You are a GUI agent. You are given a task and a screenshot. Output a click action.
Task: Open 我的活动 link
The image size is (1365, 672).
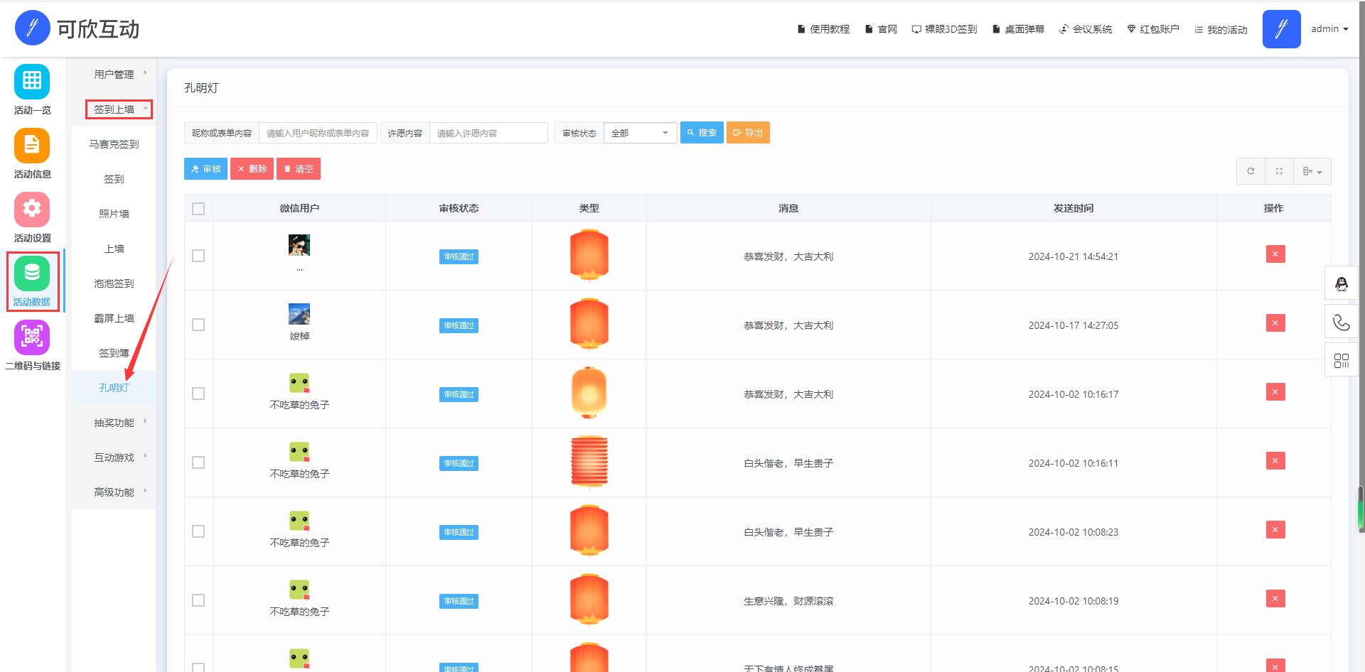click(1221, 29)
